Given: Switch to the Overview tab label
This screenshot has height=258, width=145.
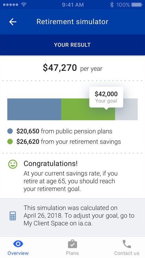Looking at the screenshot, I should click(x=18, y=253).
